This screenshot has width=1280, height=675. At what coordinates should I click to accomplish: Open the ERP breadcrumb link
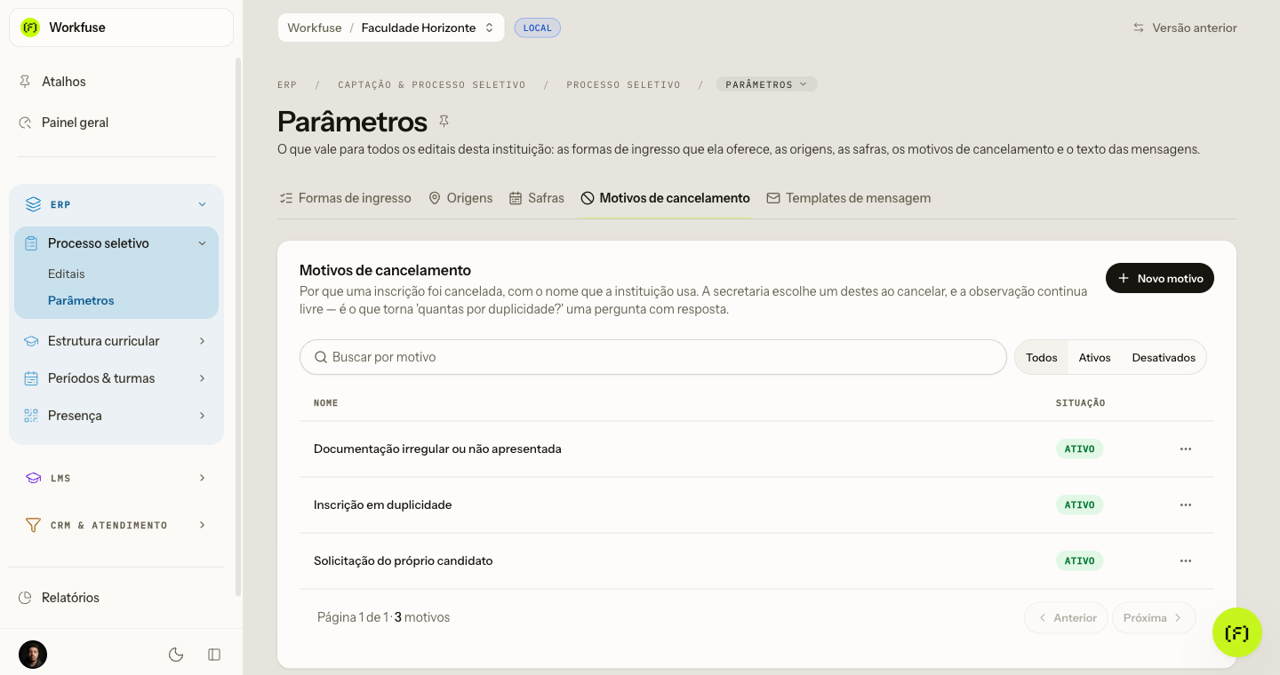[x=287, y=84]
